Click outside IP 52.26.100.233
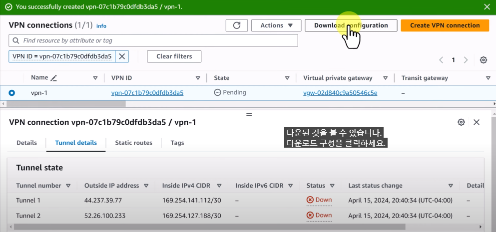496x232 pixels. (105, 216)
